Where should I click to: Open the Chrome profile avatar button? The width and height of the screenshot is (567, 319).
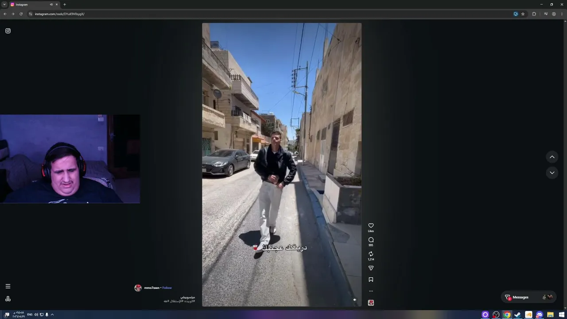554,14
